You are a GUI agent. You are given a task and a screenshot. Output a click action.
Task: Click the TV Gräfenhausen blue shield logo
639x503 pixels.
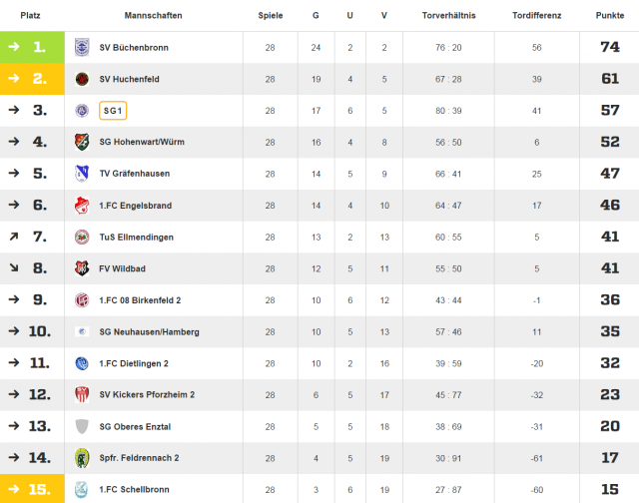coord(82,174)
